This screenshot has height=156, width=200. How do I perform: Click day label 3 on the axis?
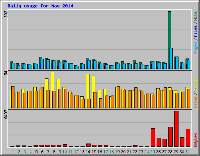click(25, 152)
